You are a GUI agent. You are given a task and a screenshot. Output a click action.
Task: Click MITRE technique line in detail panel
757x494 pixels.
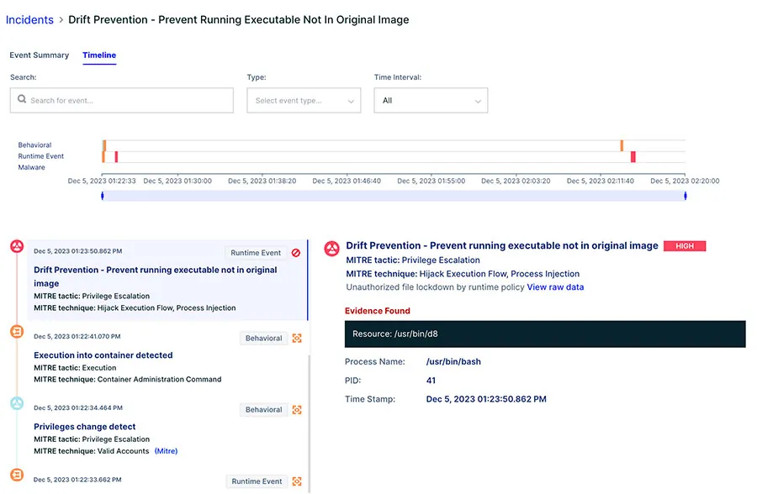[x=463, y=274]
